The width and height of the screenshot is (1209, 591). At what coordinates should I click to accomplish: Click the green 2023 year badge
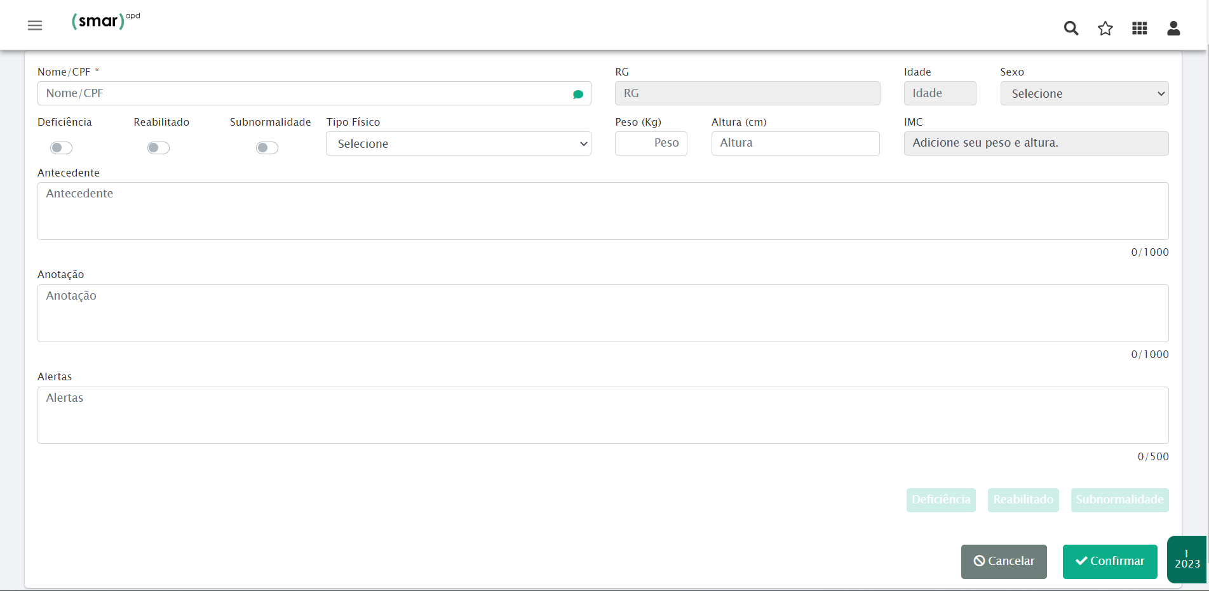coord(1187,559)
